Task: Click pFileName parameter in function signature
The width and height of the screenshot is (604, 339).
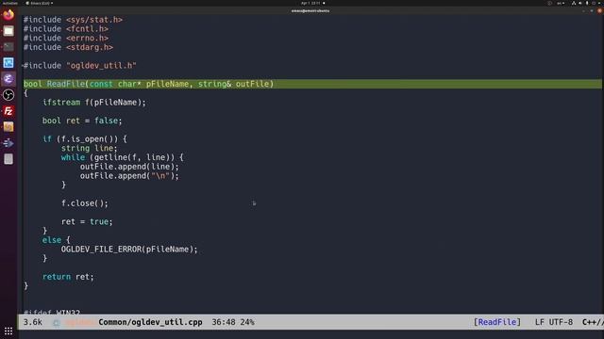Action: tap(167, 84)
